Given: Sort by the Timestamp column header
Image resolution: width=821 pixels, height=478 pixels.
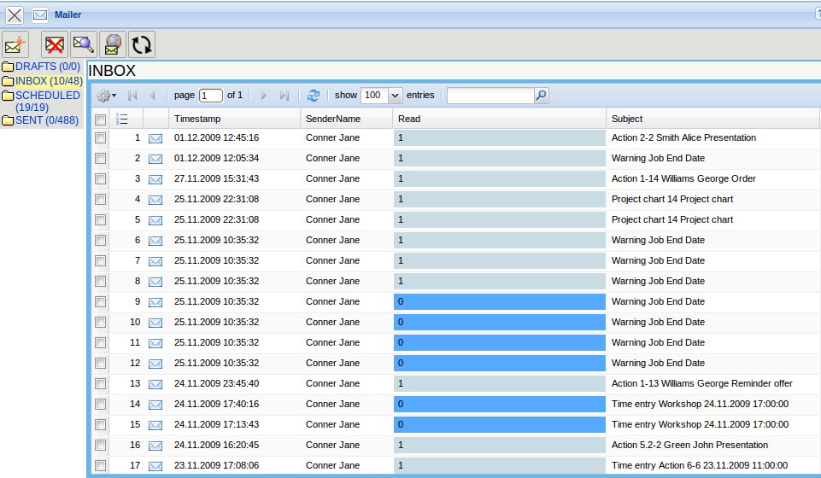Looking at the screenshot, I should pos(197,119).
